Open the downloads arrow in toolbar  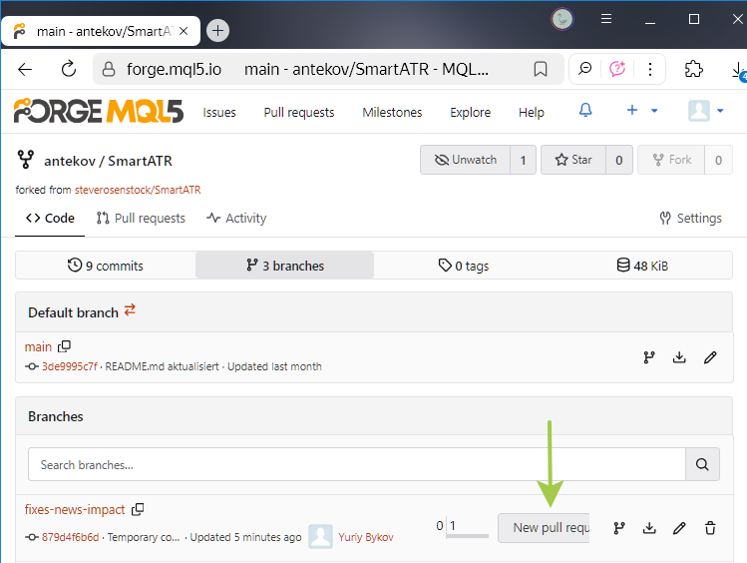pyautogui.click(x=738, y=71)
